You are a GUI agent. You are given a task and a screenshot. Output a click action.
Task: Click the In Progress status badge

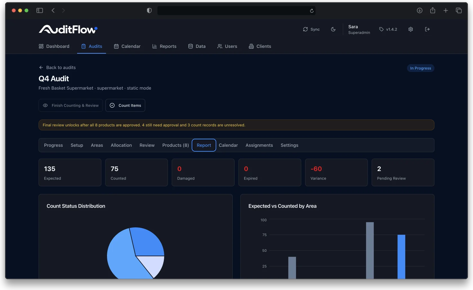(421, 68)
